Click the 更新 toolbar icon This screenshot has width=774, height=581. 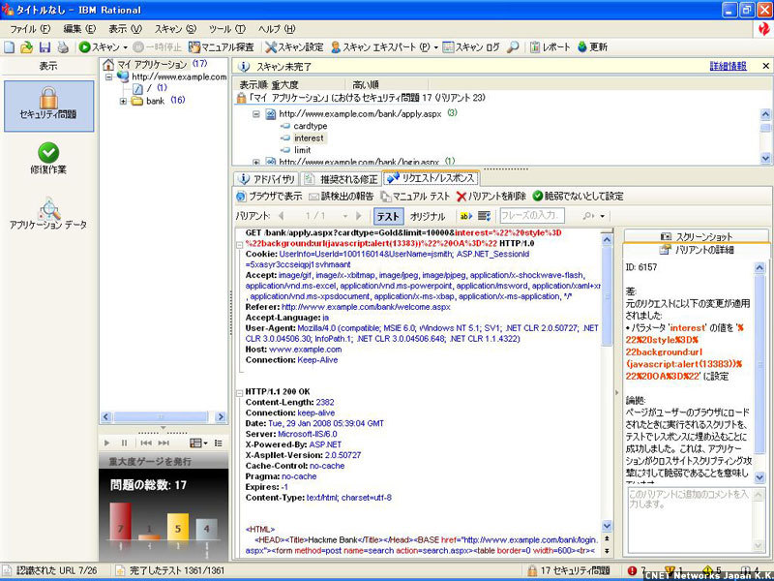coord(592,46)
